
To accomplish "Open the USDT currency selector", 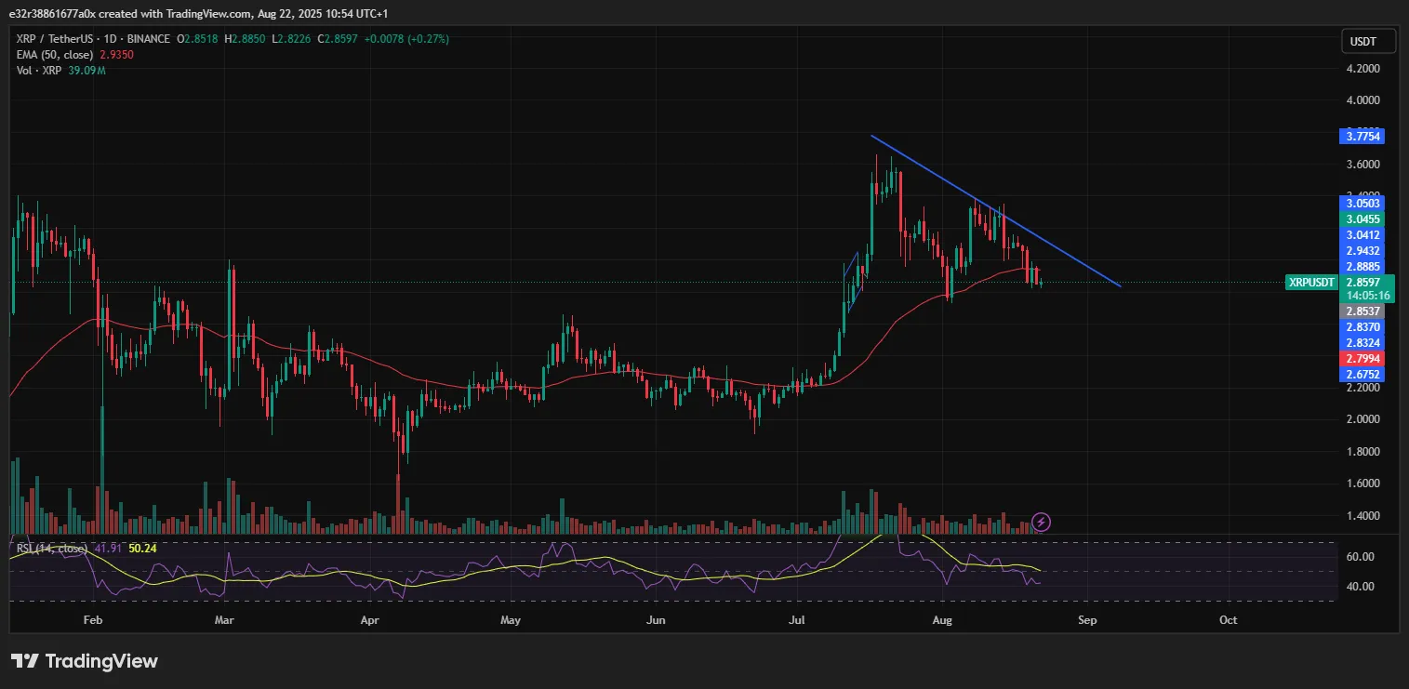I will 1366,41.
